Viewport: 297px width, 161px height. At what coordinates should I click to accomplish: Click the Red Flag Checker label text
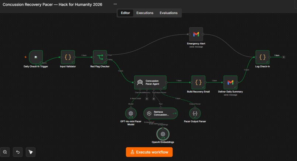coord(100,66)
